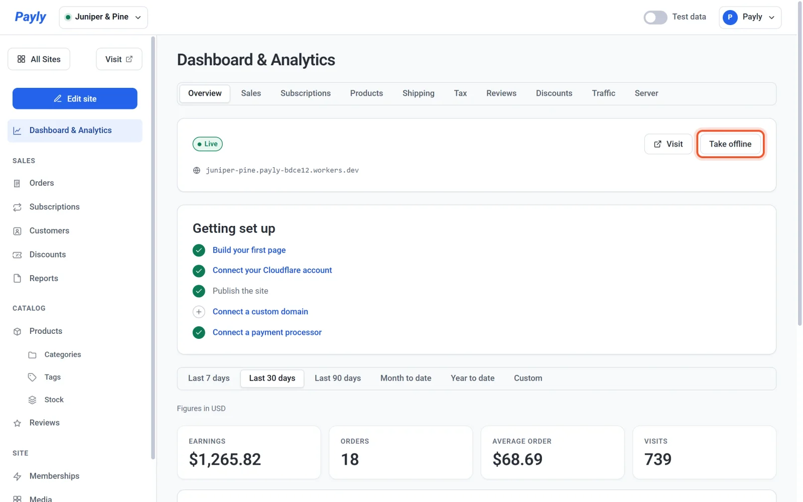Open the Payly account dropdown
Screen dimensions: 803x502
[750, 17]
